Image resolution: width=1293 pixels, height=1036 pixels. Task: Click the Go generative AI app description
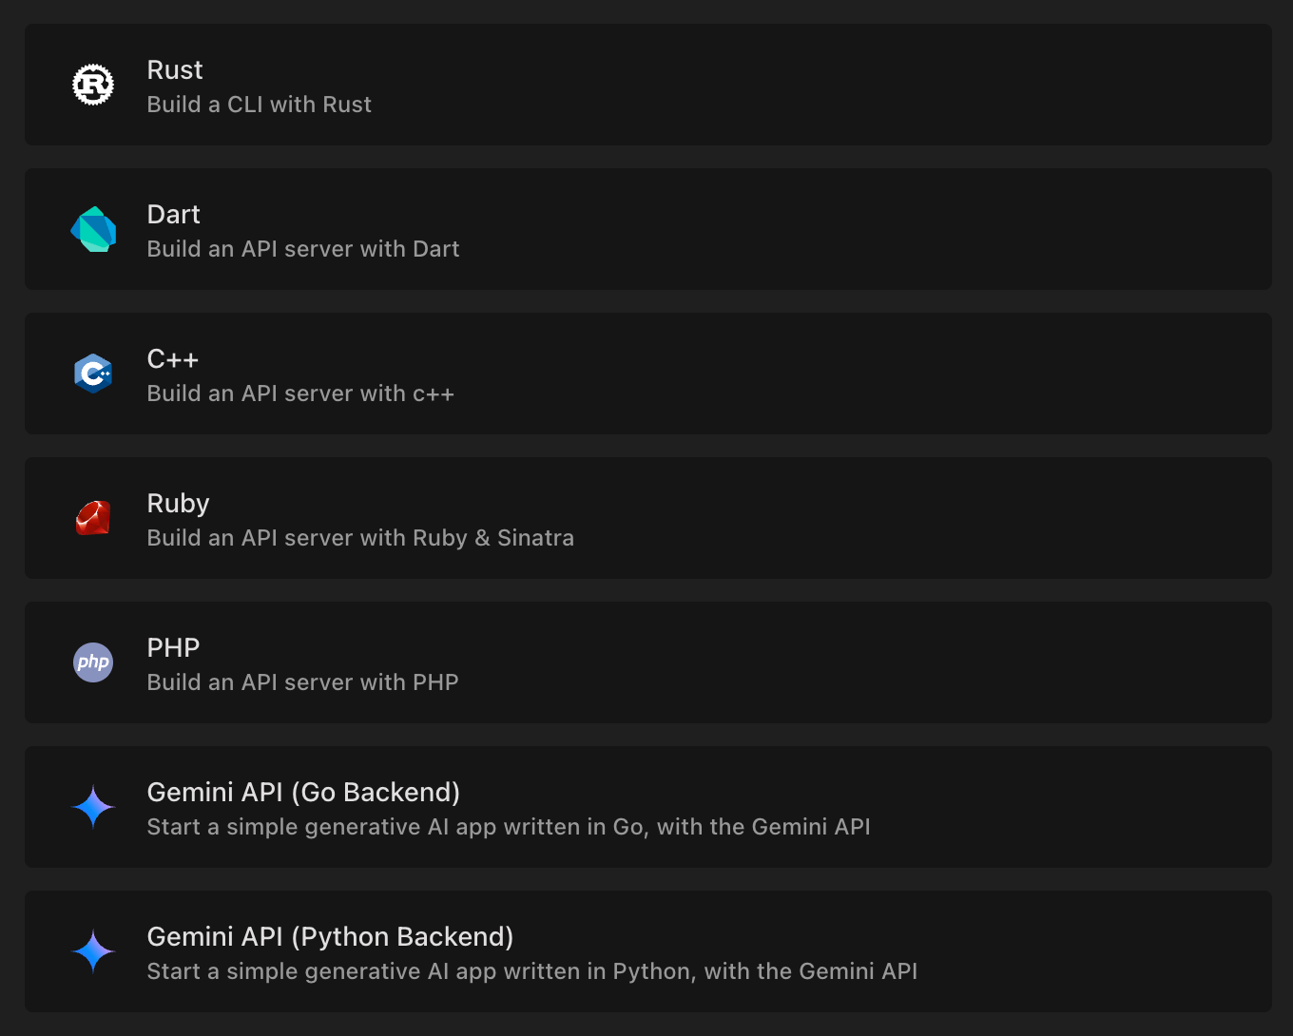510,827
